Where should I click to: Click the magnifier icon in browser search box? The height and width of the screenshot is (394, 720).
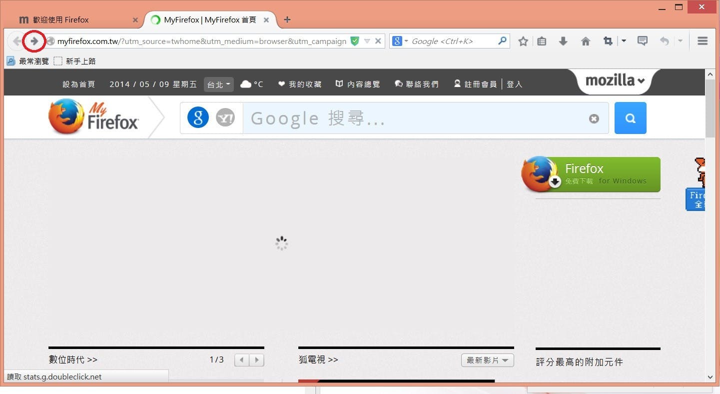[503, 41]
